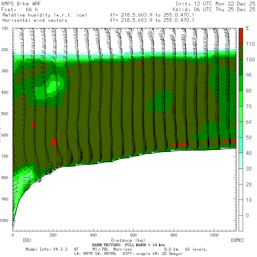Click the white 20-30% colorbar segment
The height and width of the screenshot is (257, 257).
241,176
